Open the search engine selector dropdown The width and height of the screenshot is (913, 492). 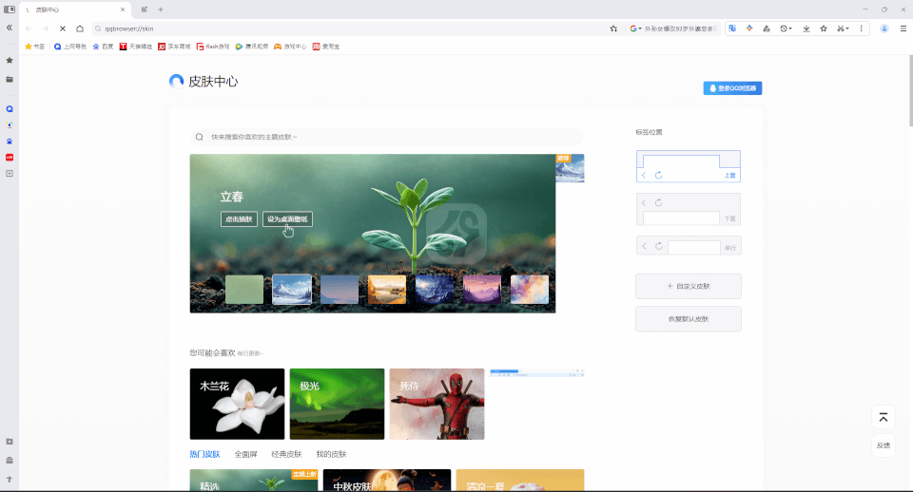635,28
